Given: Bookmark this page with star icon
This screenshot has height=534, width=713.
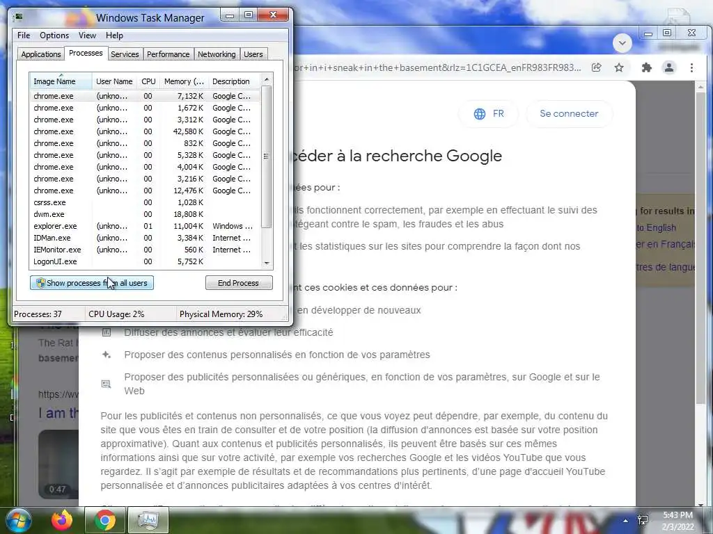Looking at the screenshot, I should pyautogui.click(x=619, y=67).
